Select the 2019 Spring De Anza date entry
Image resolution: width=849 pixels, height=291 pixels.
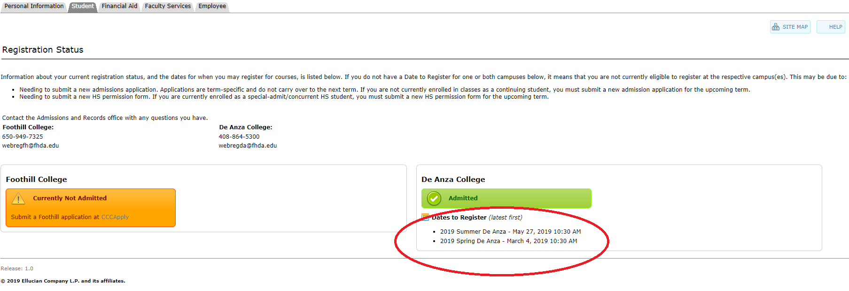coord(508,241)
